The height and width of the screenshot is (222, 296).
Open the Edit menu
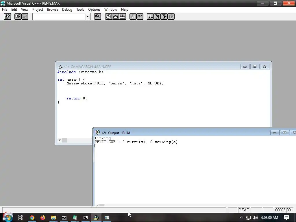tap(14, 10)
